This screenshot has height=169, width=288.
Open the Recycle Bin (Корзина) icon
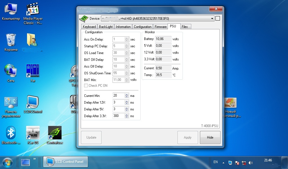(x=11, y=41)
